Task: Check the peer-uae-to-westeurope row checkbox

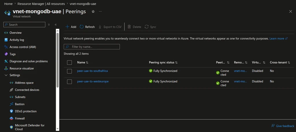Action: tap(69, 82)
